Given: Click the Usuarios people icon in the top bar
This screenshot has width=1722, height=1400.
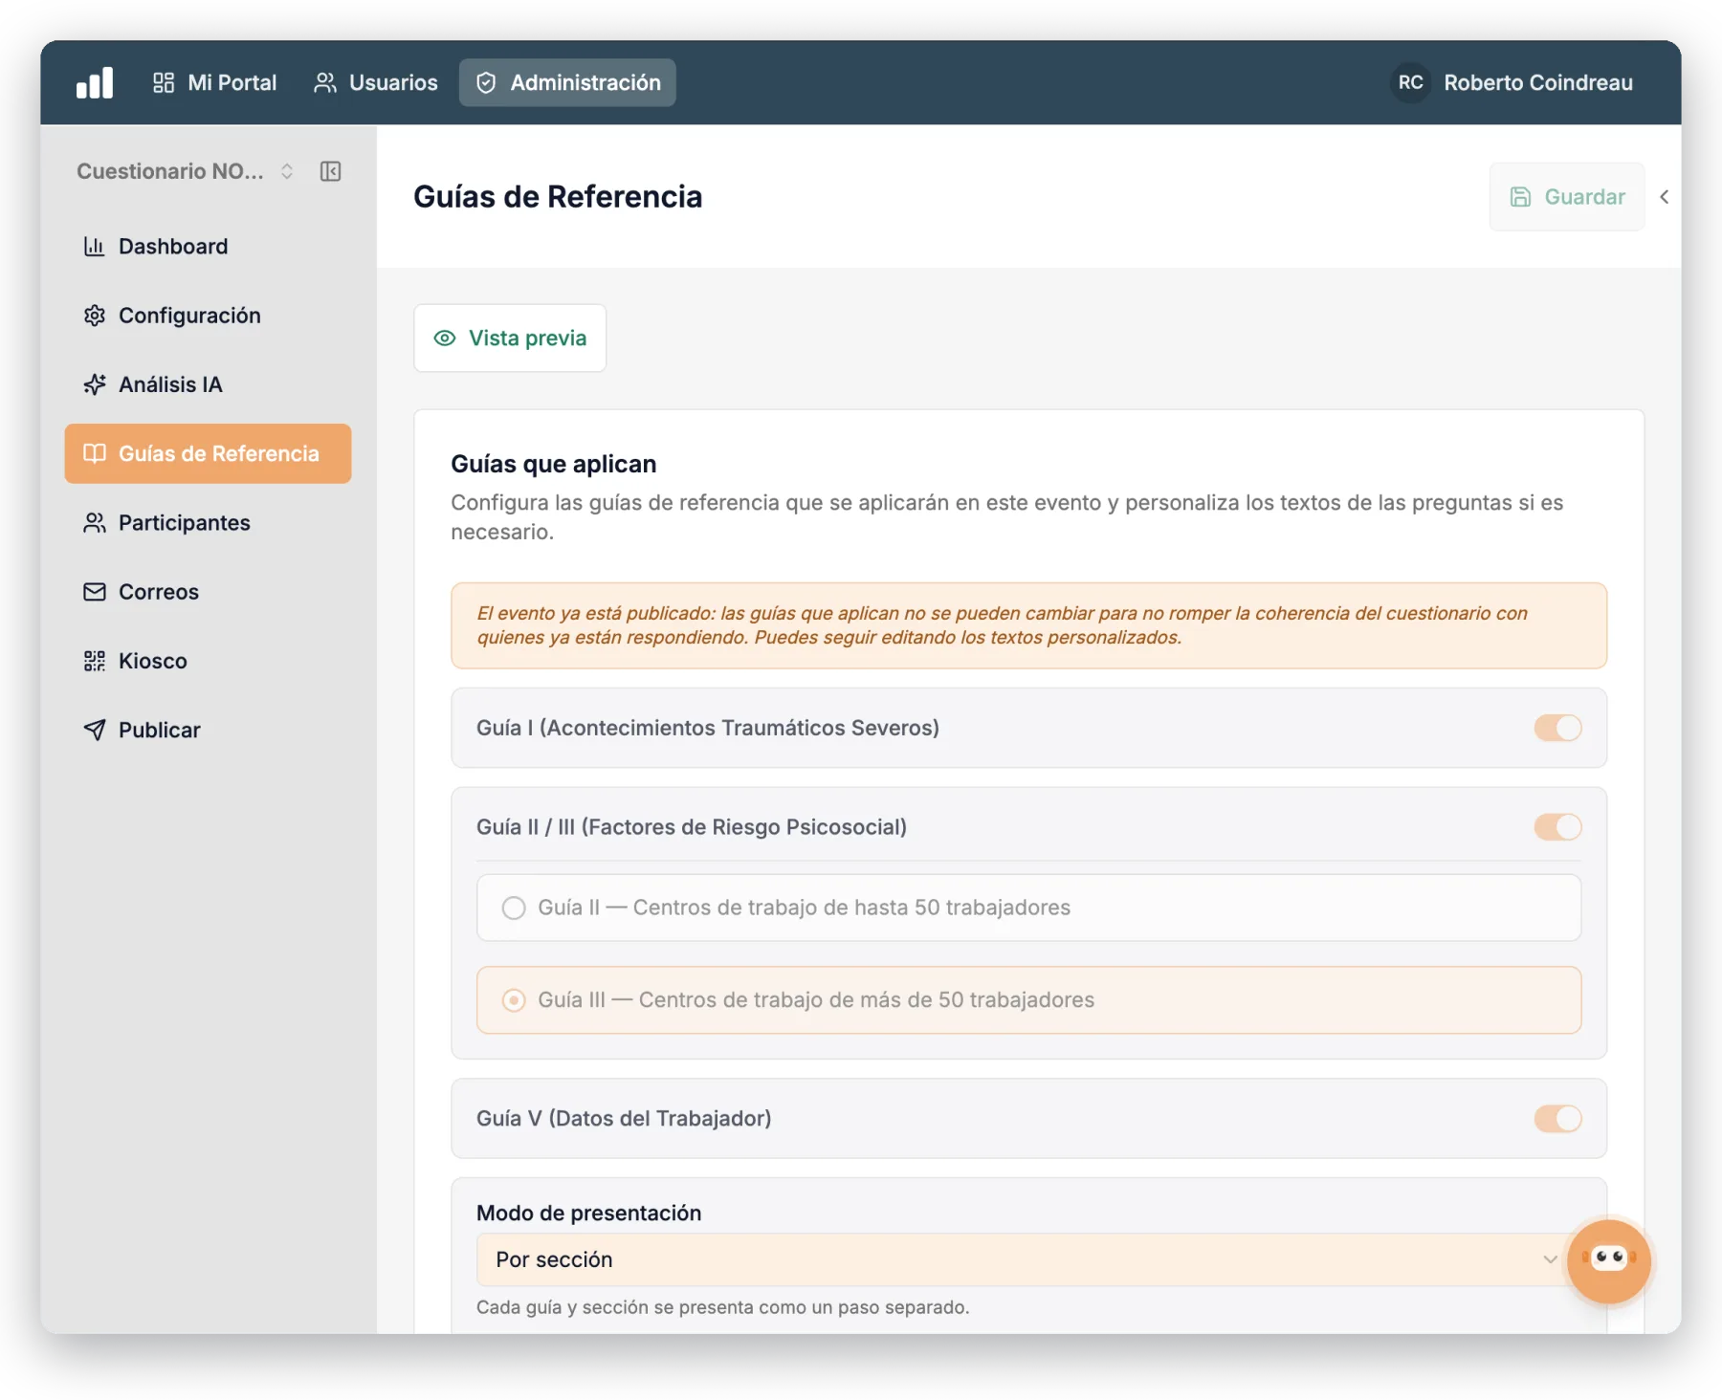Looking at the screenshot, I should (325, 82).
